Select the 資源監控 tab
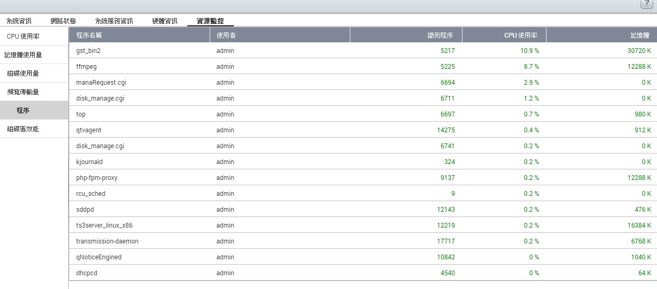657x289 pixels. (x=210, y=21)
